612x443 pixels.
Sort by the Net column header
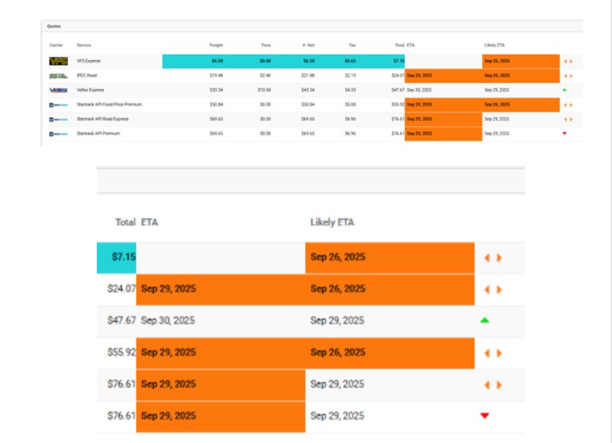(308, 45)
